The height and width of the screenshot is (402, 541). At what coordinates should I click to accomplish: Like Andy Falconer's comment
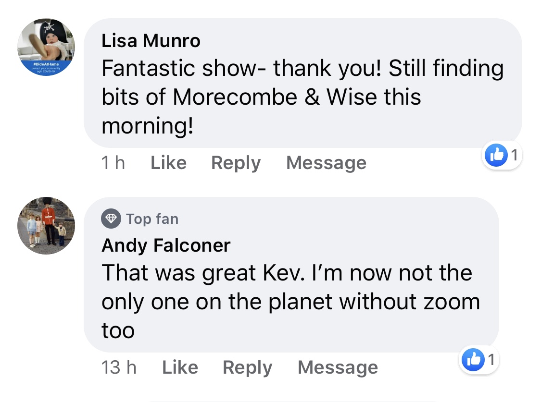point(180,367)
